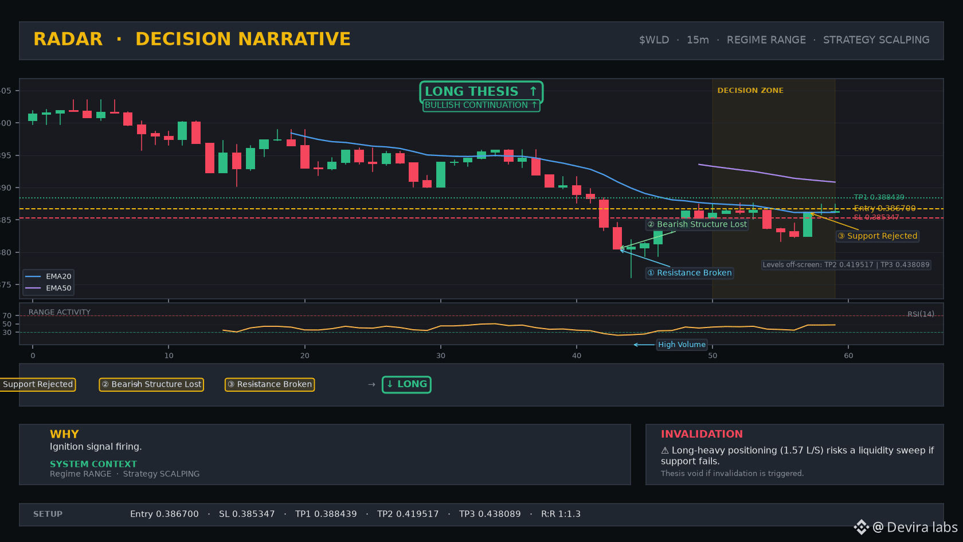Click the DECISION ZONE label
963x542 pixels.
750,91
